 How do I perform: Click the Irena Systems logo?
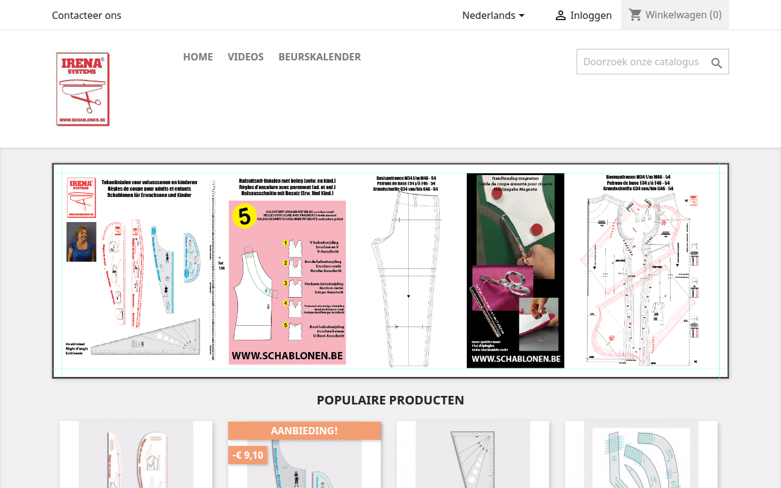[83, 89]
